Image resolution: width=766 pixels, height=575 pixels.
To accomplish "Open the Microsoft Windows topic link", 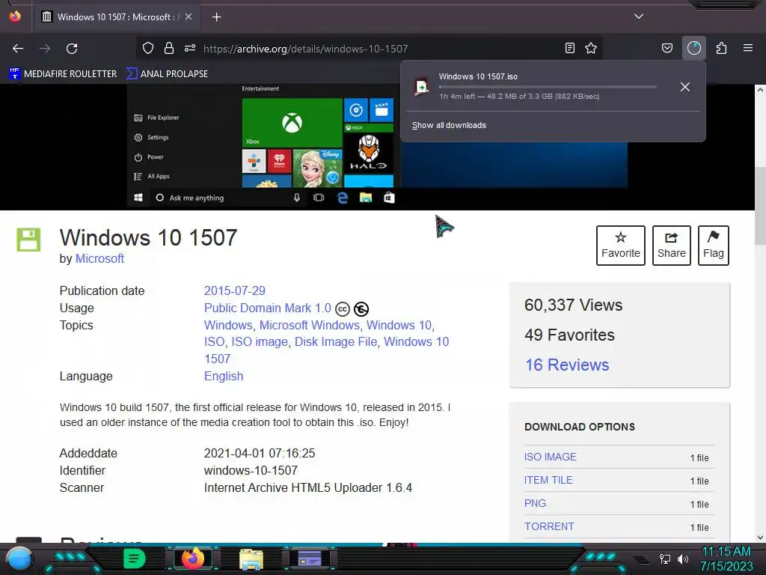I will pos(309,325).
